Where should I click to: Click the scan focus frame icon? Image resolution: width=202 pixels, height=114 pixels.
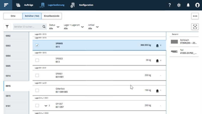(194, 27)
